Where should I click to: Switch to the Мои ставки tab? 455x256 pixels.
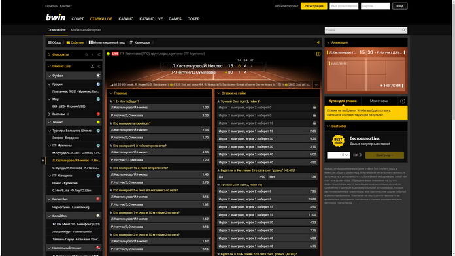click(379, 101)
